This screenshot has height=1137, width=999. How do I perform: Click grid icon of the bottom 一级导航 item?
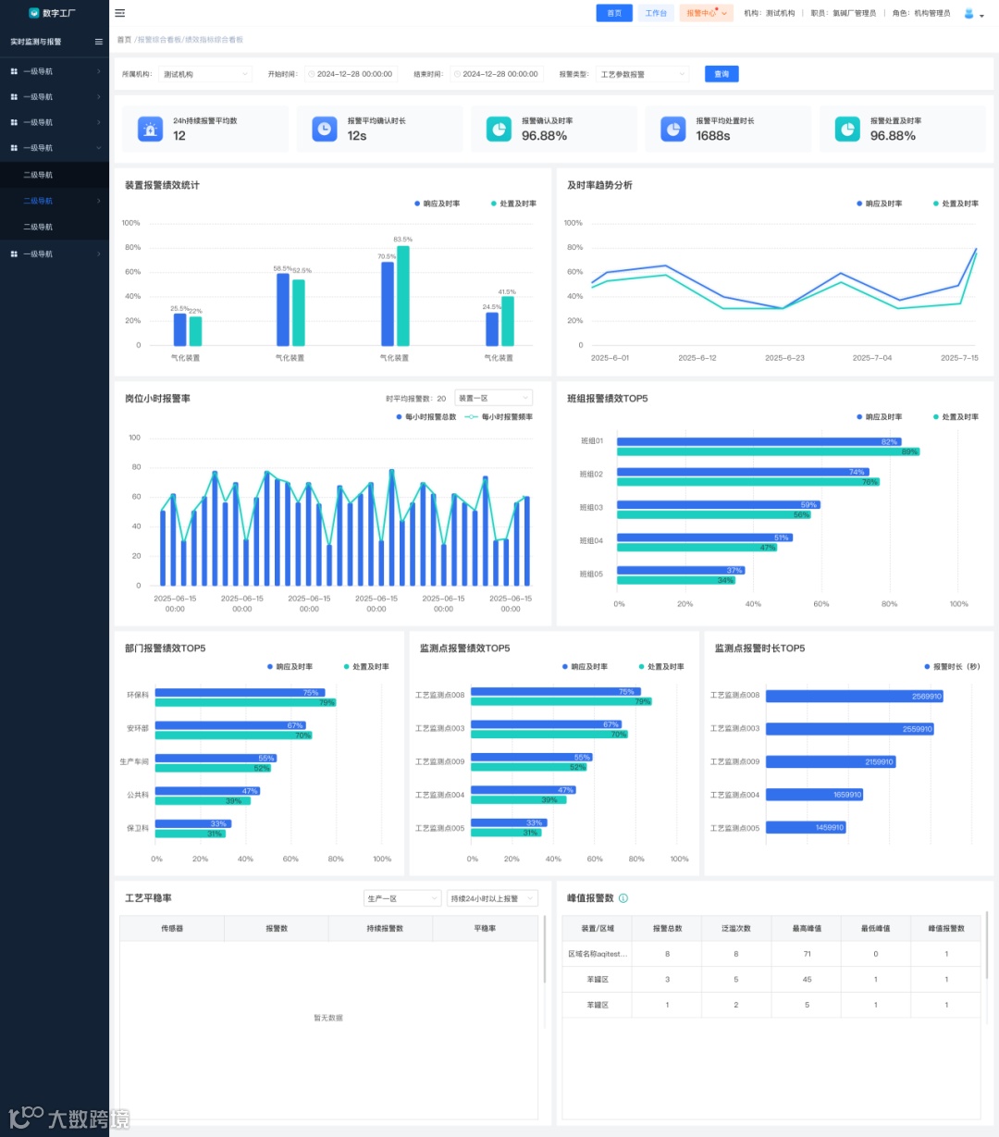click(14, 253)
